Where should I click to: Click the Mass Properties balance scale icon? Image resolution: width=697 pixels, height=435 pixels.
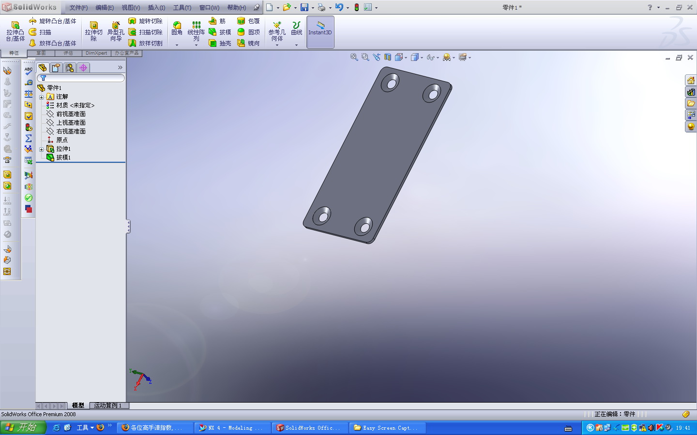29,94
